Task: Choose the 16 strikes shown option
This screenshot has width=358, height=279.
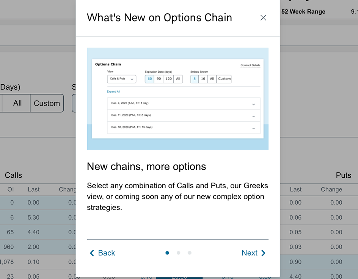Action: (203, 79)
